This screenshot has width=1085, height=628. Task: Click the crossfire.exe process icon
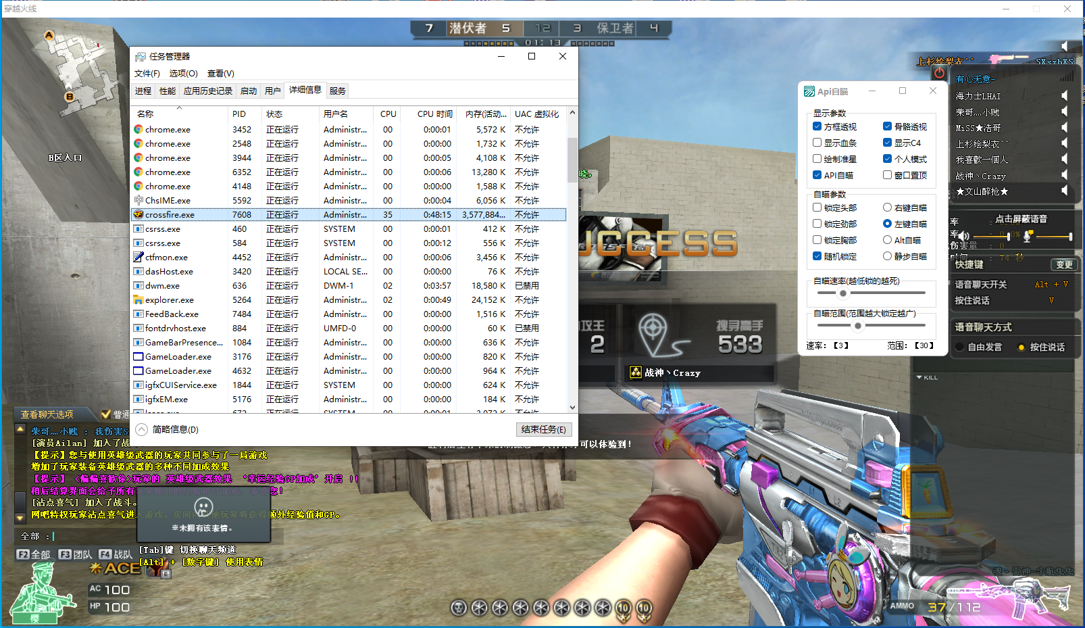pyautogui.click(x=138, y=214)
